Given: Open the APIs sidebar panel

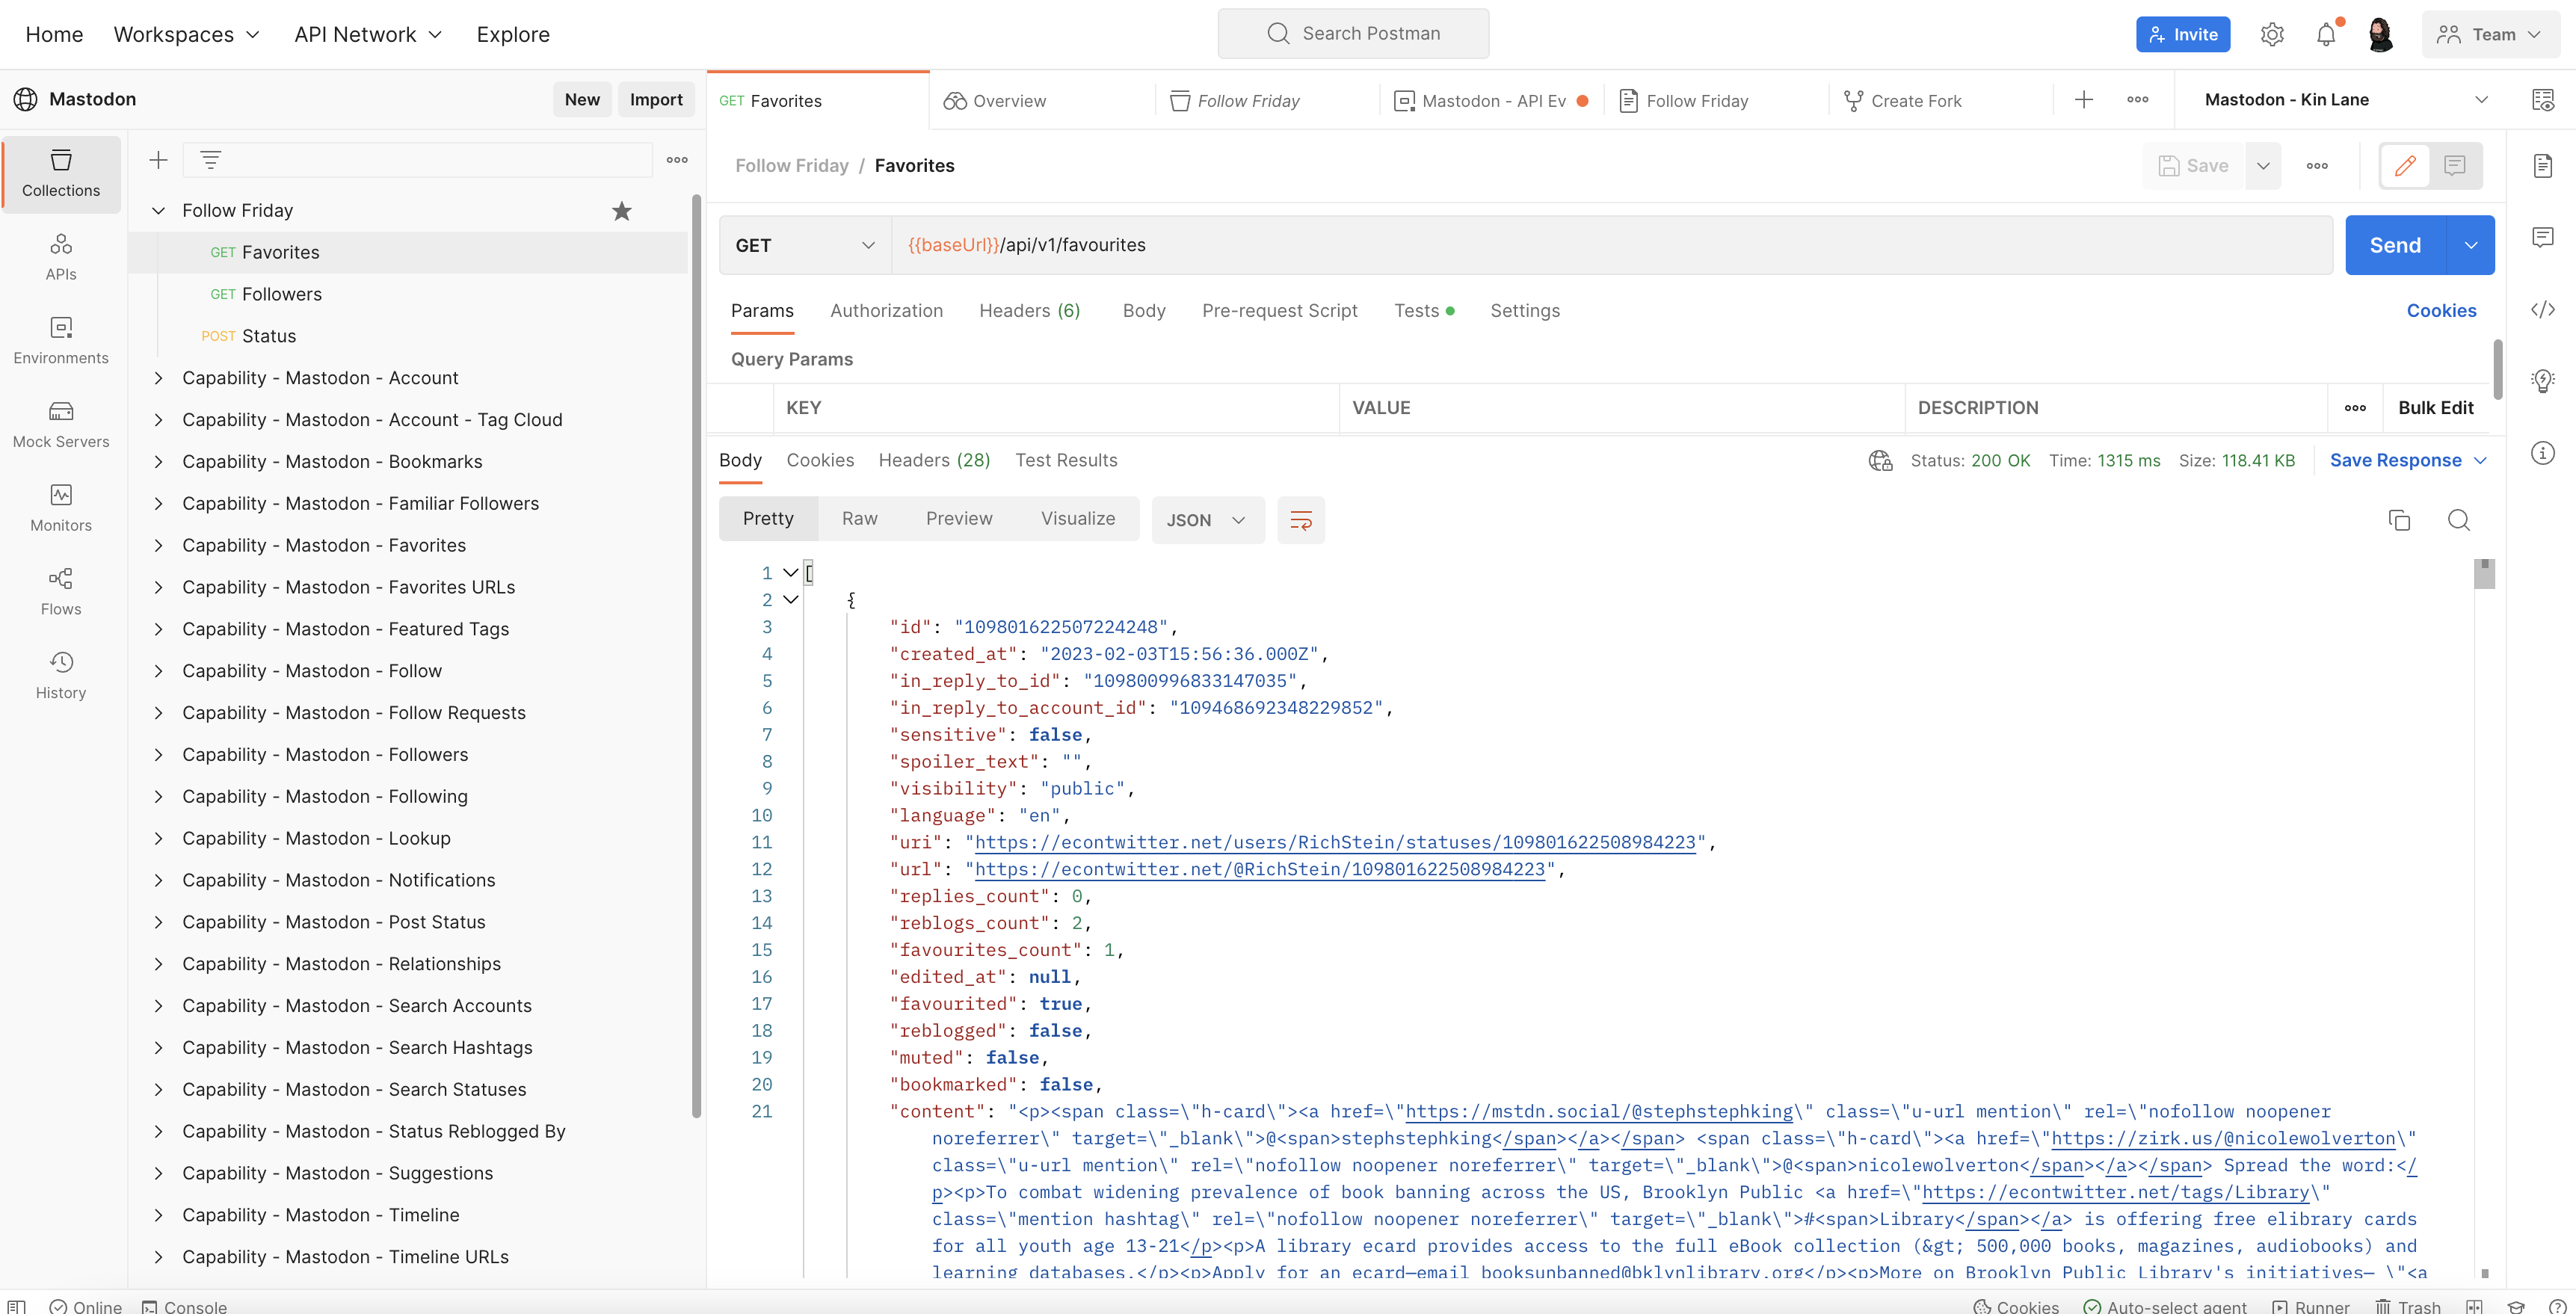Looking at the screenshot, I should (x=61, y=257).
